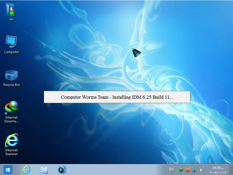Image resolution: width=233 pixels, height=175 pixels.
Task: Launch Internet Explorer from the taskbar
Action: [x=26, y=170]
